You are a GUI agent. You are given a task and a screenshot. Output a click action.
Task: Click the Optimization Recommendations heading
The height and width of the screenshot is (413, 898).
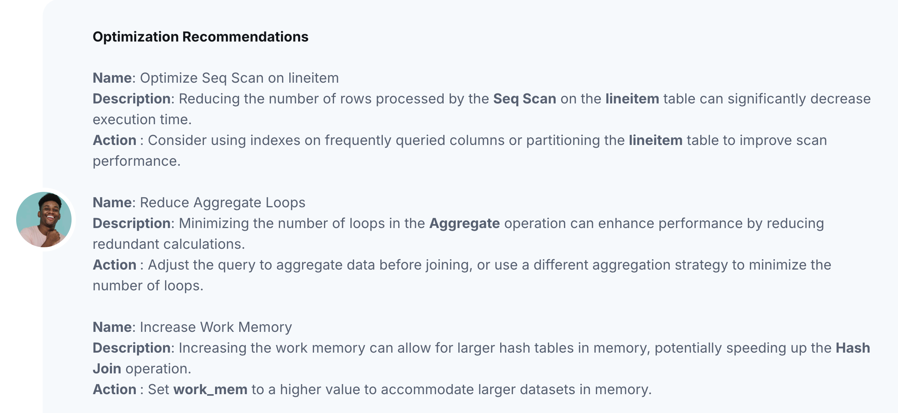200,37
